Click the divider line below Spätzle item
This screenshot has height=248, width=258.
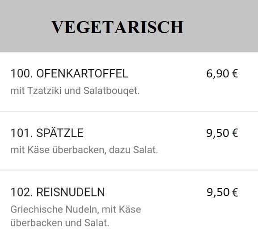coord(129,171)
